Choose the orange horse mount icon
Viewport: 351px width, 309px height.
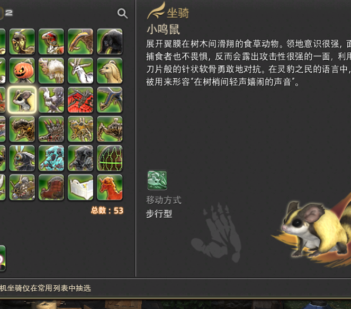point(110,188)
